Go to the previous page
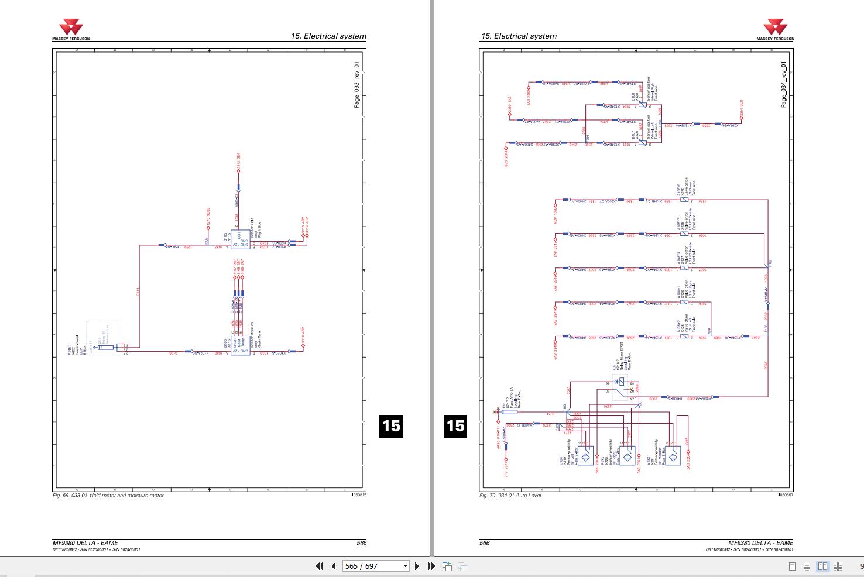This screenshot has width=864, height=577. tap(334, 566)
